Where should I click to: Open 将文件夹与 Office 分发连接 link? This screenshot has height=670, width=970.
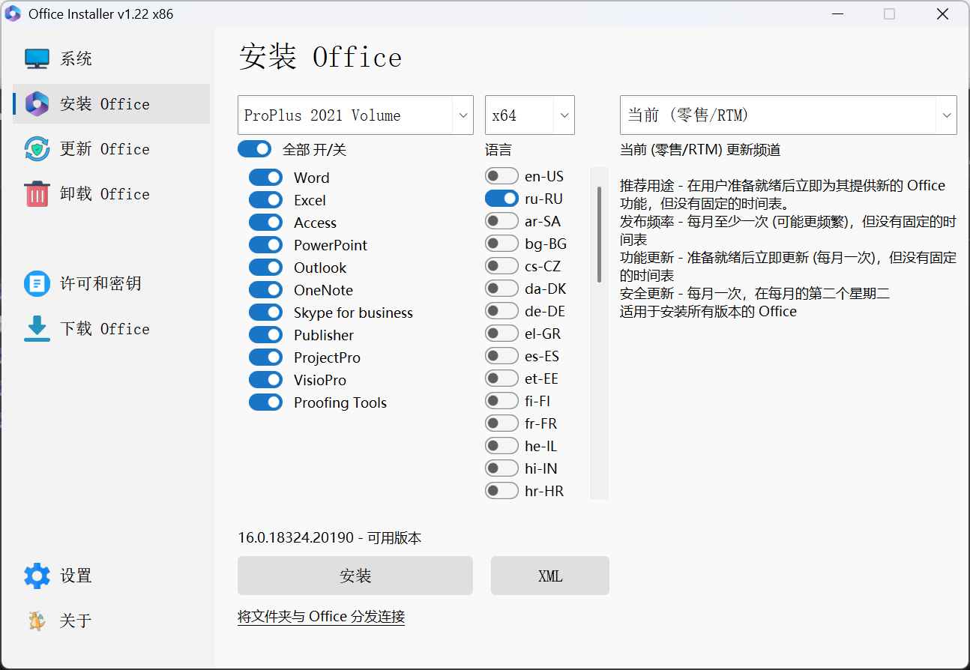click(x=321, y=616)
